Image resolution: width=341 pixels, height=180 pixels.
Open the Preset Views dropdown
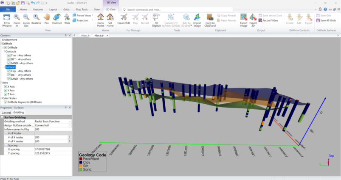coord(83,15)
